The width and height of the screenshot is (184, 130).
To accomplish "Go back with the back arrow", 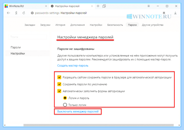I will (x=9, y=13).
